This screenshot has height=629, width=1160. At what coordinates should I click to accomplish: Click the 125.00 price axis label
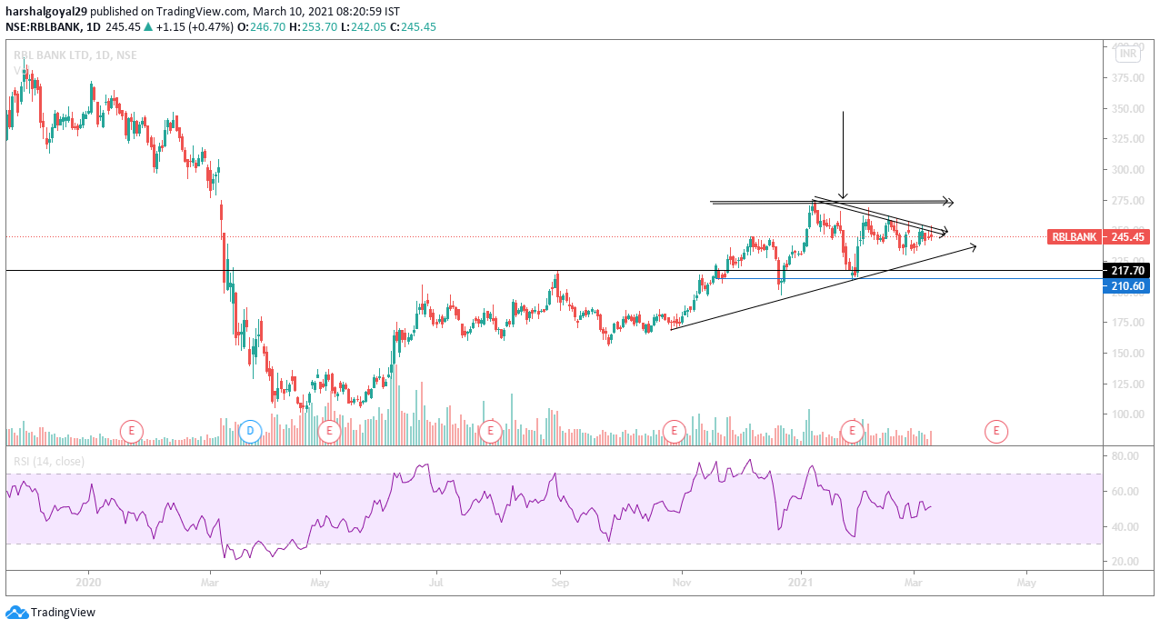point(1126,384)
